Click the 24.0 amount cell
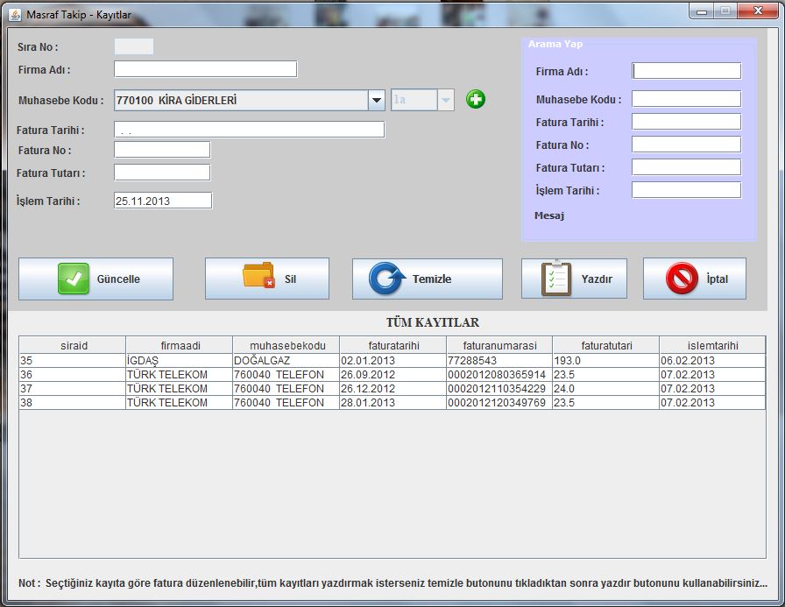The height and width of the screenshot is (607, 785). [605, 388]
